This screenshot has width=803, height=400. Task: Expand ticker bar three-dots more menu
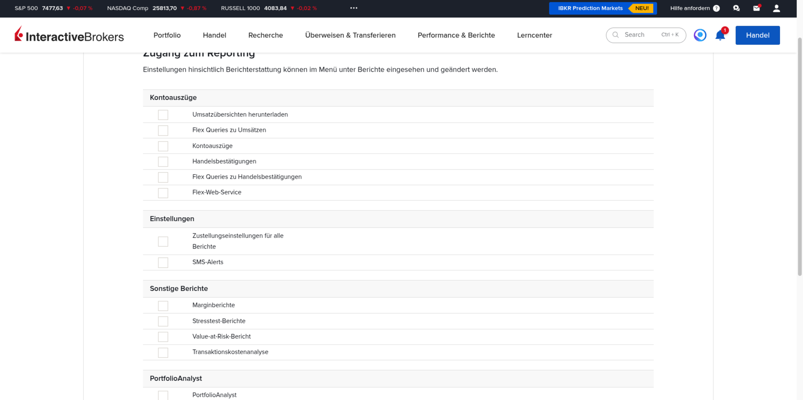[353, 8]
